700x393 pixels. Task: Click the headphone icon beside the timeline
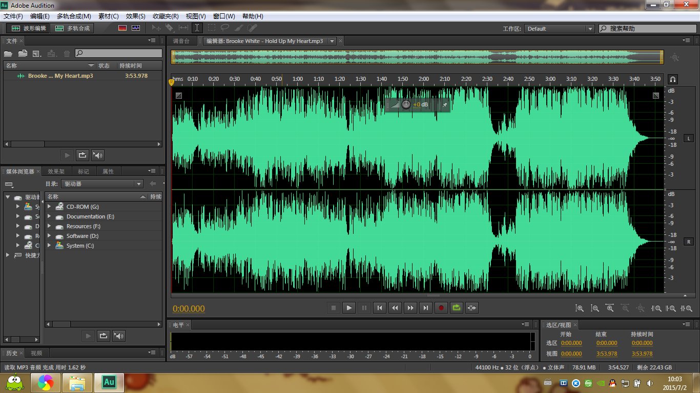coord(673,79)
